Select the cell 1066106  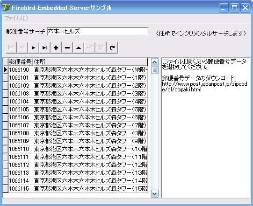(21, 117)
